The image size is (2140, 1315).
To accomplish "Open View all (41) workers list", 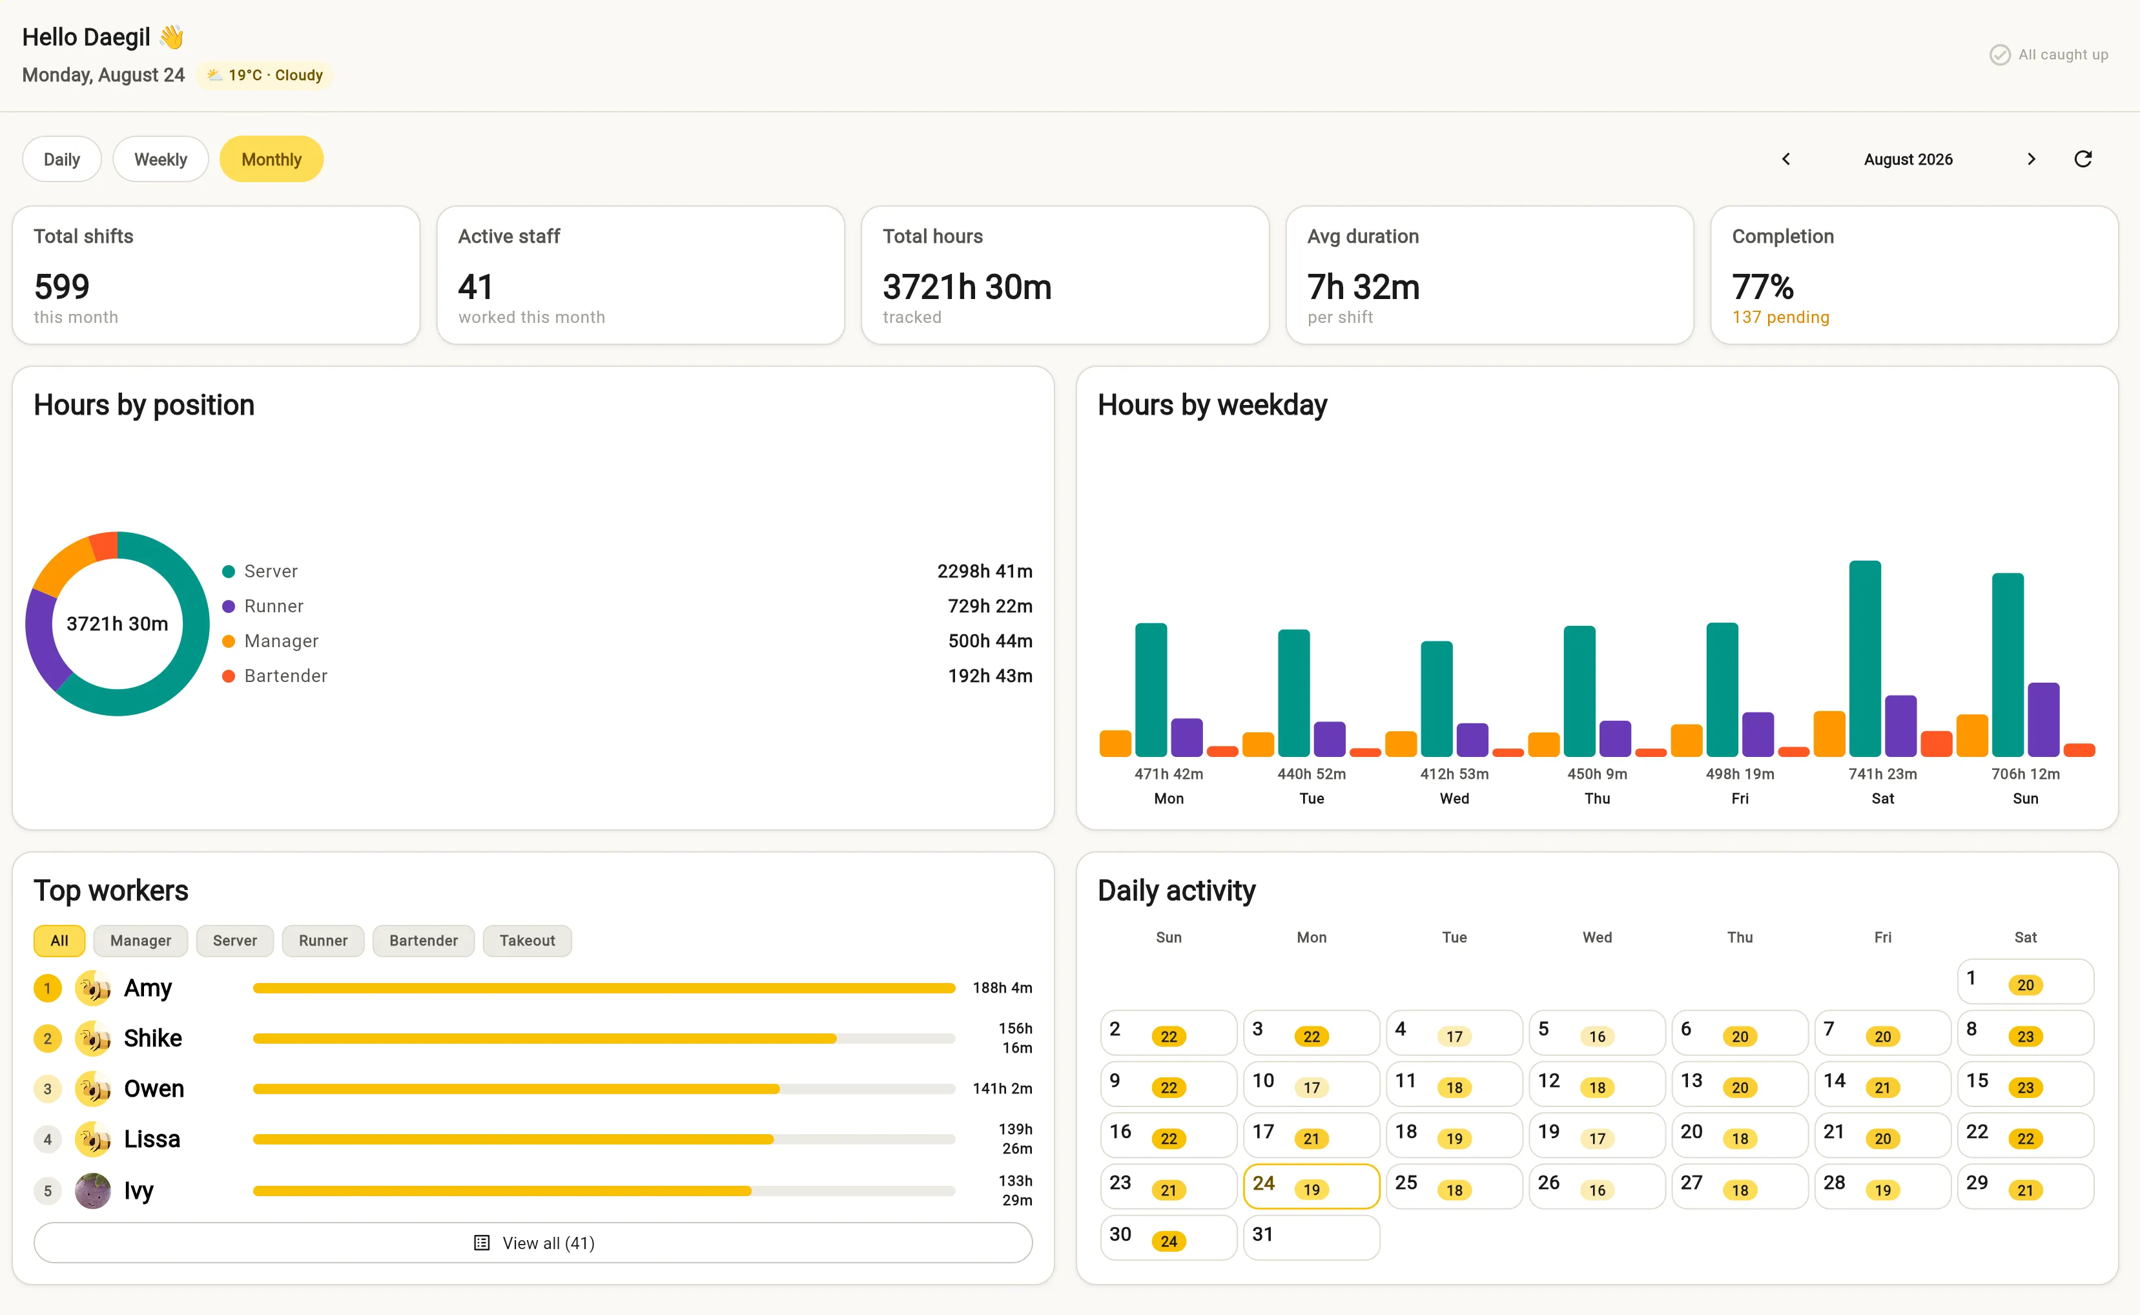I will 533,1243.
